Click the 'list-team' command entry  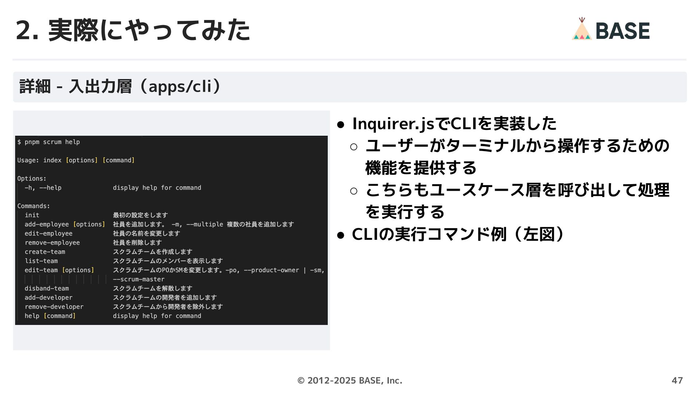[x=41, y=261]
